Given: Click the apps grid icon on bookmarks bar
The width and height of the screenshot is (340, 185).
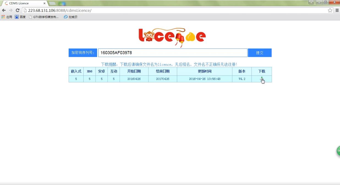Looking at the screenshot, I should coord(3,17).
